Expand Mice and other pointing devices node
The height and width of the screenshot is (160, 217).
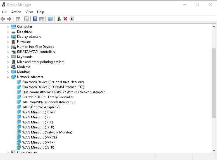[x=8, y=62]
